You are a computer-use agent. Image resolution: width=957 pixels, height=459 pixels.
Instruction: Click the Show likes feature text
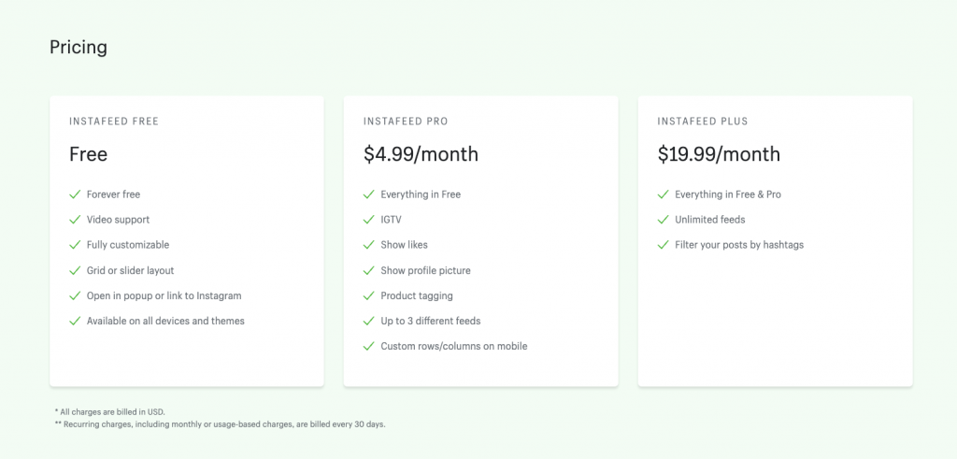(x=404, y=245)
